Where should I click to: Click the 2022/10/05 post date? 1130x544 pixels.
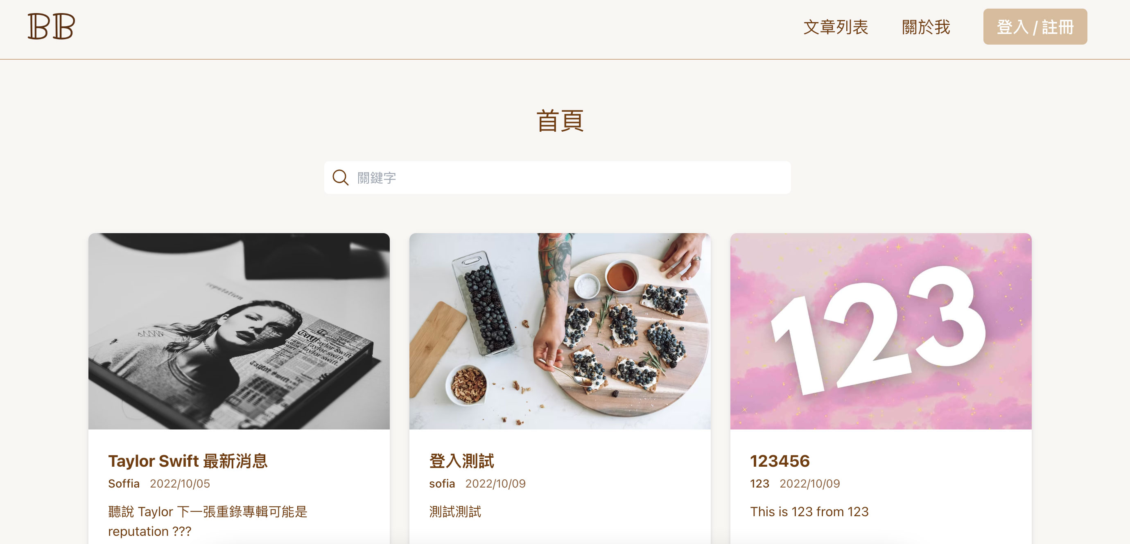tap(180, 483)
